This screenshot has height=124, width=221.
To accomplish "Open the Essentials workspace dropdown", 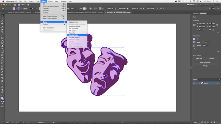I will point(192,5).
